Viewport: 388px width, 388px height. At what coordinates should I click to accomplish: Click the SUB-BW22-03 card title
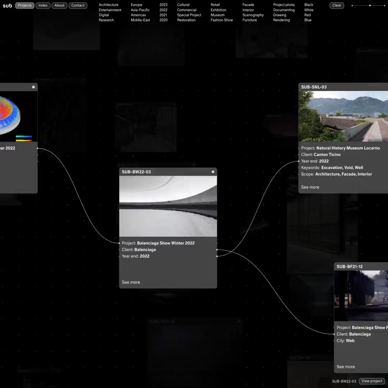pos(137,172)
